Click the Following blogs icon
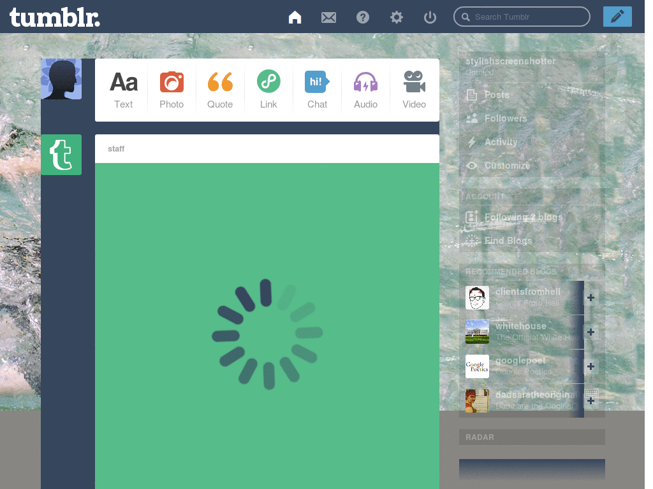This screenshot has width=653, height=489. point(472,217)
